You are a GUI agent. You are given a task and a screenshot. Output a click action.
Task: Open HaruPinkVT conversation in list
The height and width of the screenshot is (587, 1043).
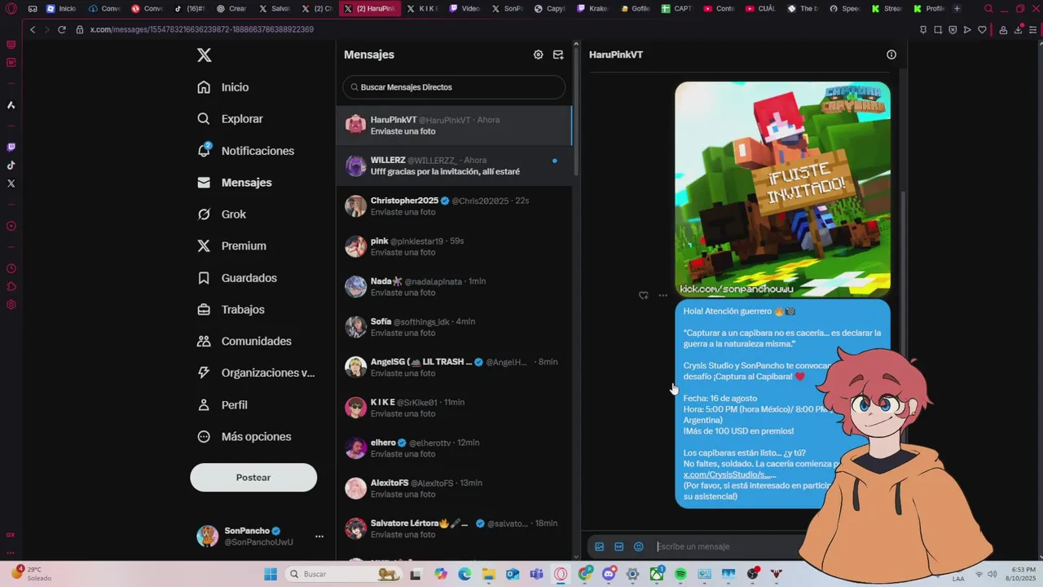coord(454,126)
